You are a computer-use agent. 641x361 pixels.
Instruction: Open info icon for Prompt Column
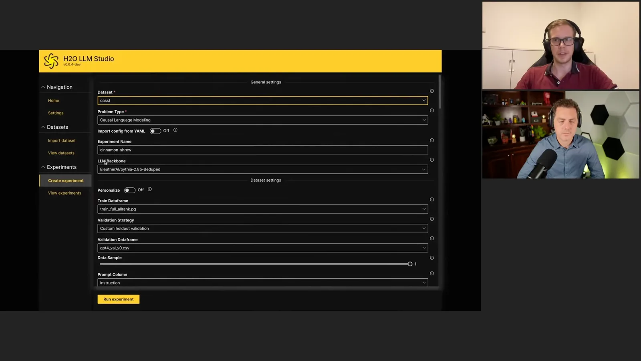pyautogui.click(x=432, y=274)
